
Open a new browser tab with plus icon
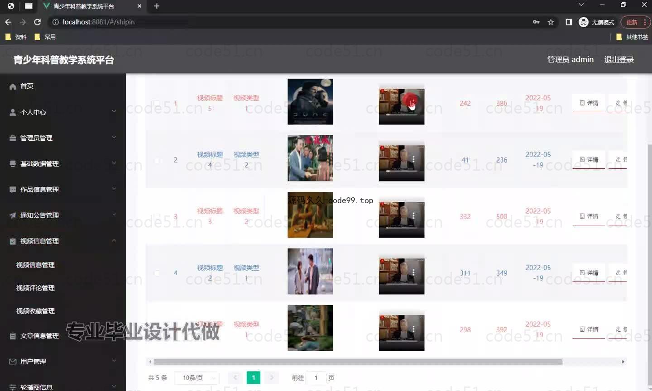(157, 6)
